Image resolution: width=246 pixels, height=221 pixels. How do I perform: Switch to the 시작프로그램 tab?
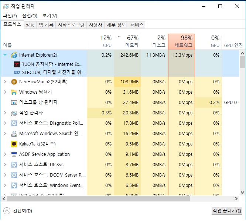71,25
